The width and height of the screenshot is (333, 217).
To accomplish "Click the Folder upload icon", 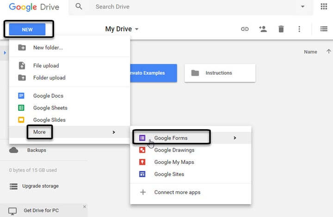I will click(x=22, y=78).
